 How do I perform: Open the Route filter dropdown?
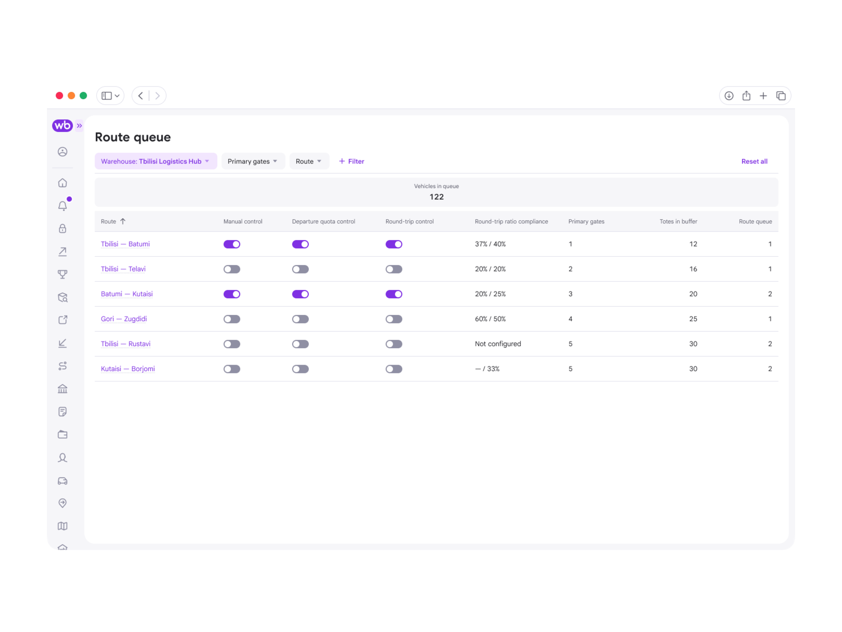[309, 161]
